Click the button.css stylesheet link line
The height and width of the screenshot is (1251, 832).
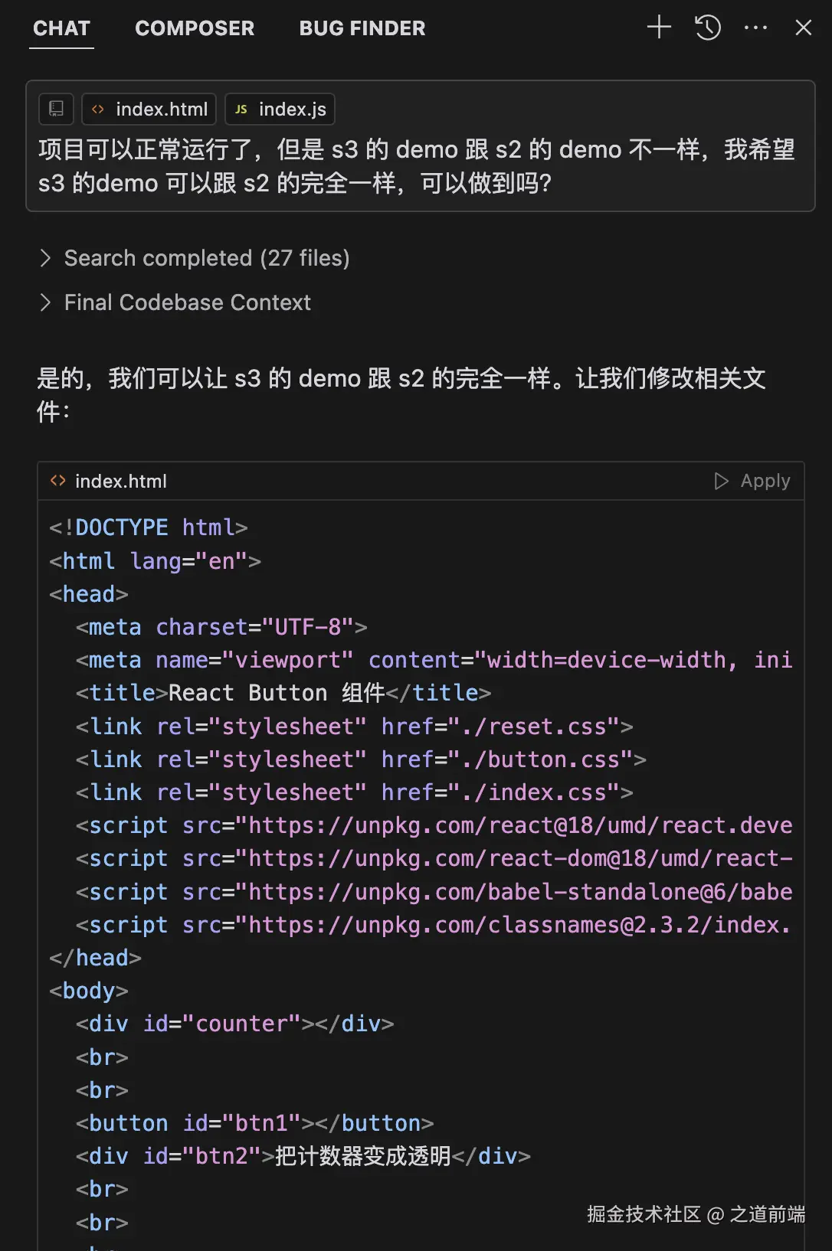[x=361, y=759]
